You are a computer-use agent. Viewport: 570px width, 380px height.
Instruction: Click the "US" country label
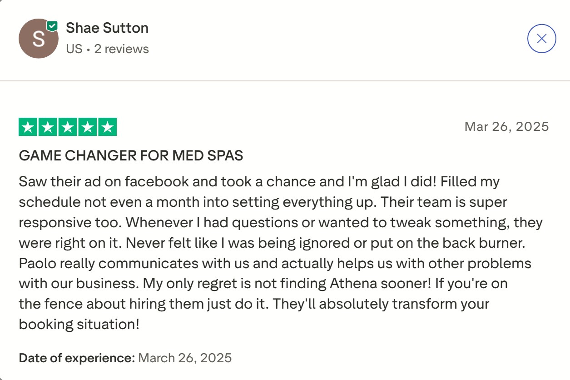(74, 49)
